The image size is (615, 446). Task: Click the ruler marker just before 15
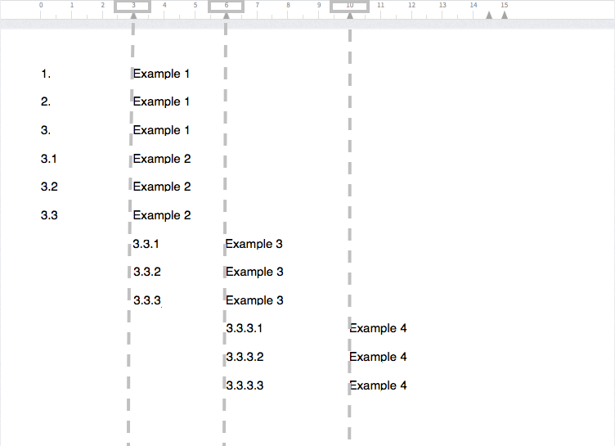pyautogui.click(x=489, y=16)
